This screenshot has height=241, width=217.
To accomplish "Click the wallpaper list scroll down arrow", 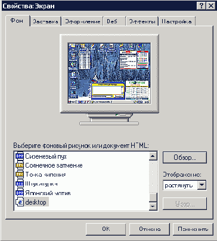I will pos(153,206).
